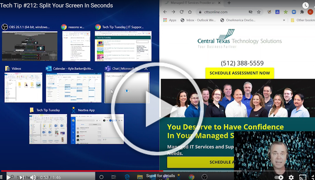The image size is (315, 180).
Task: Click the presenter webcam overlay
Action: tap(274, 156)
